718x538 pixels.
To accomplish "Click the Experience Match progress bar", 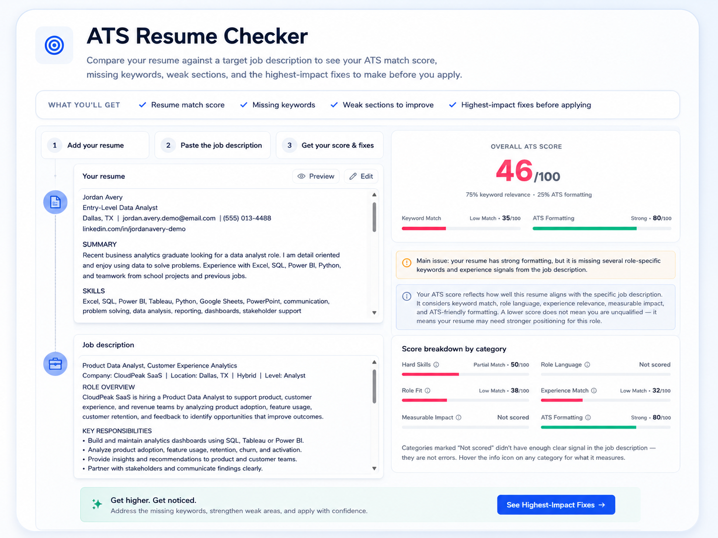I will pyautogui.click(x=605, y=400).
